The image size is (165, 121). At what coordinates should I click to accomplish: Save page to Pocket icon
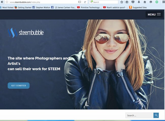point(133,2)
